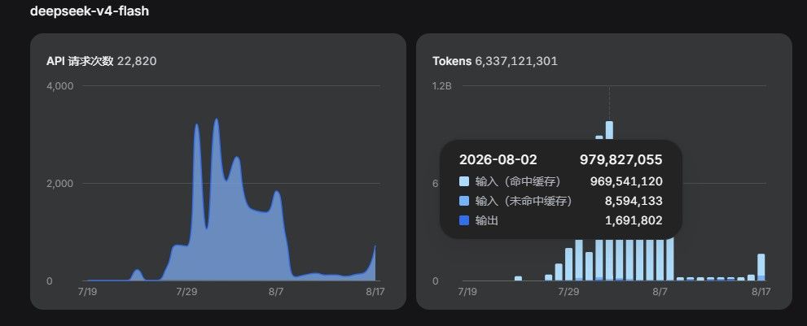Viewport: 807px width, 326px height.
Task: Click the 1,691,802 output value
Action: (634, 220)
